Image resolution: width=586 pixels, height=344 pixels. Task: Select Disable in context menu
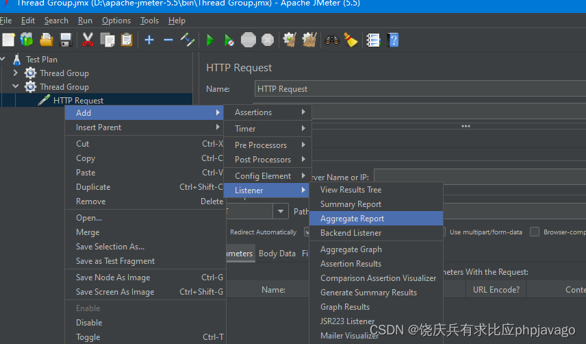(x=145, y=322)
